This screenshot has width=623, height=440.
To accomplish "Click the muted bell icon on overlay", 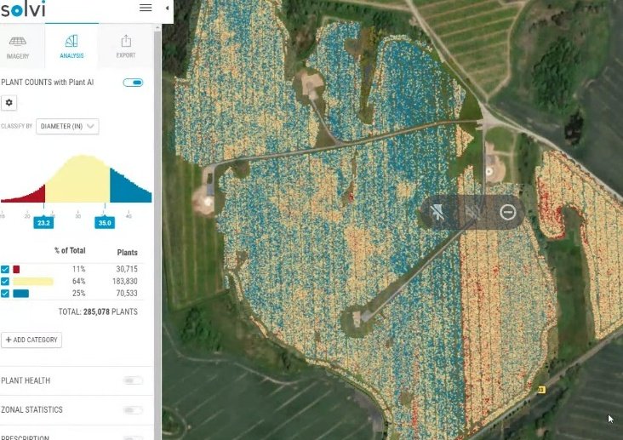I will [x=437, y=212].
